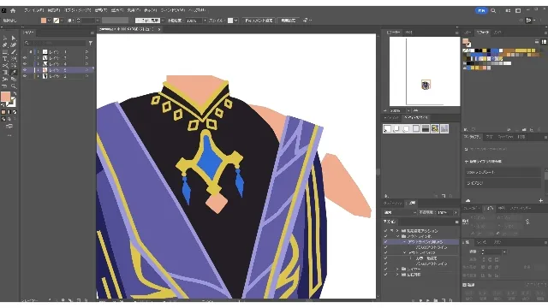
Task: Enable the Dashed Line checkbox
Action: [465, 285]
